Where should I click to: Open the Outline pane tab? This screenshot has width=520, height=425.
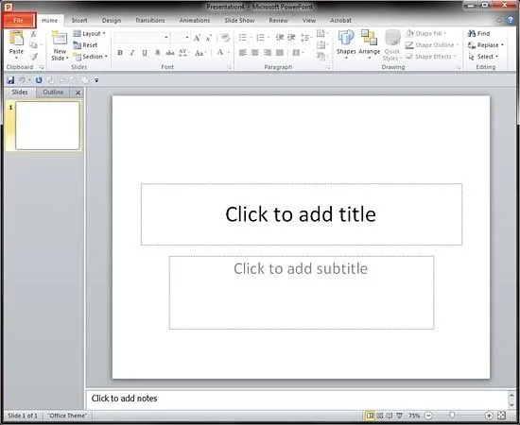click(53, 93)
